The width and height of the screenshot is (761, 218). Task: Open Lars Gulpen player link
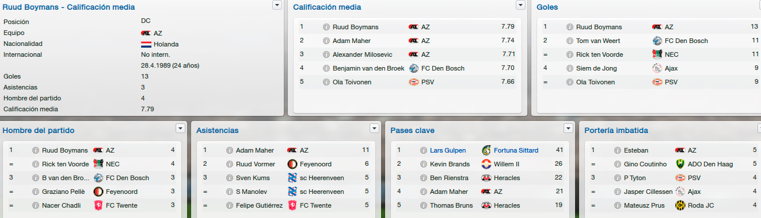coord(448,150)
